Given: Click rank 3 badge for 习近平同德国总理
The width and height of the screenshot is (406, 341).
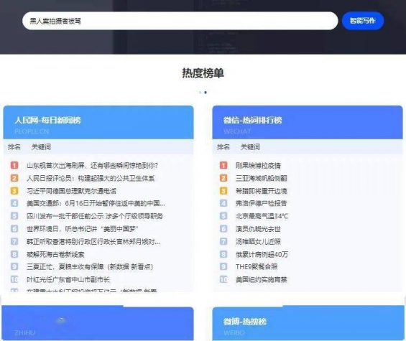Looking at the screenshot, I should point(14,191).
